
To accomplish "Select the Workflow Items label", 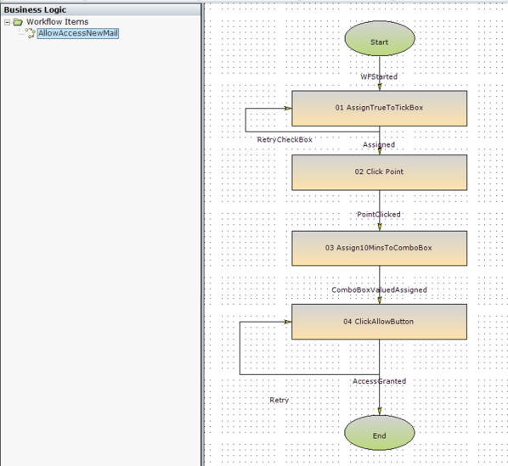I will pos(58,22).
